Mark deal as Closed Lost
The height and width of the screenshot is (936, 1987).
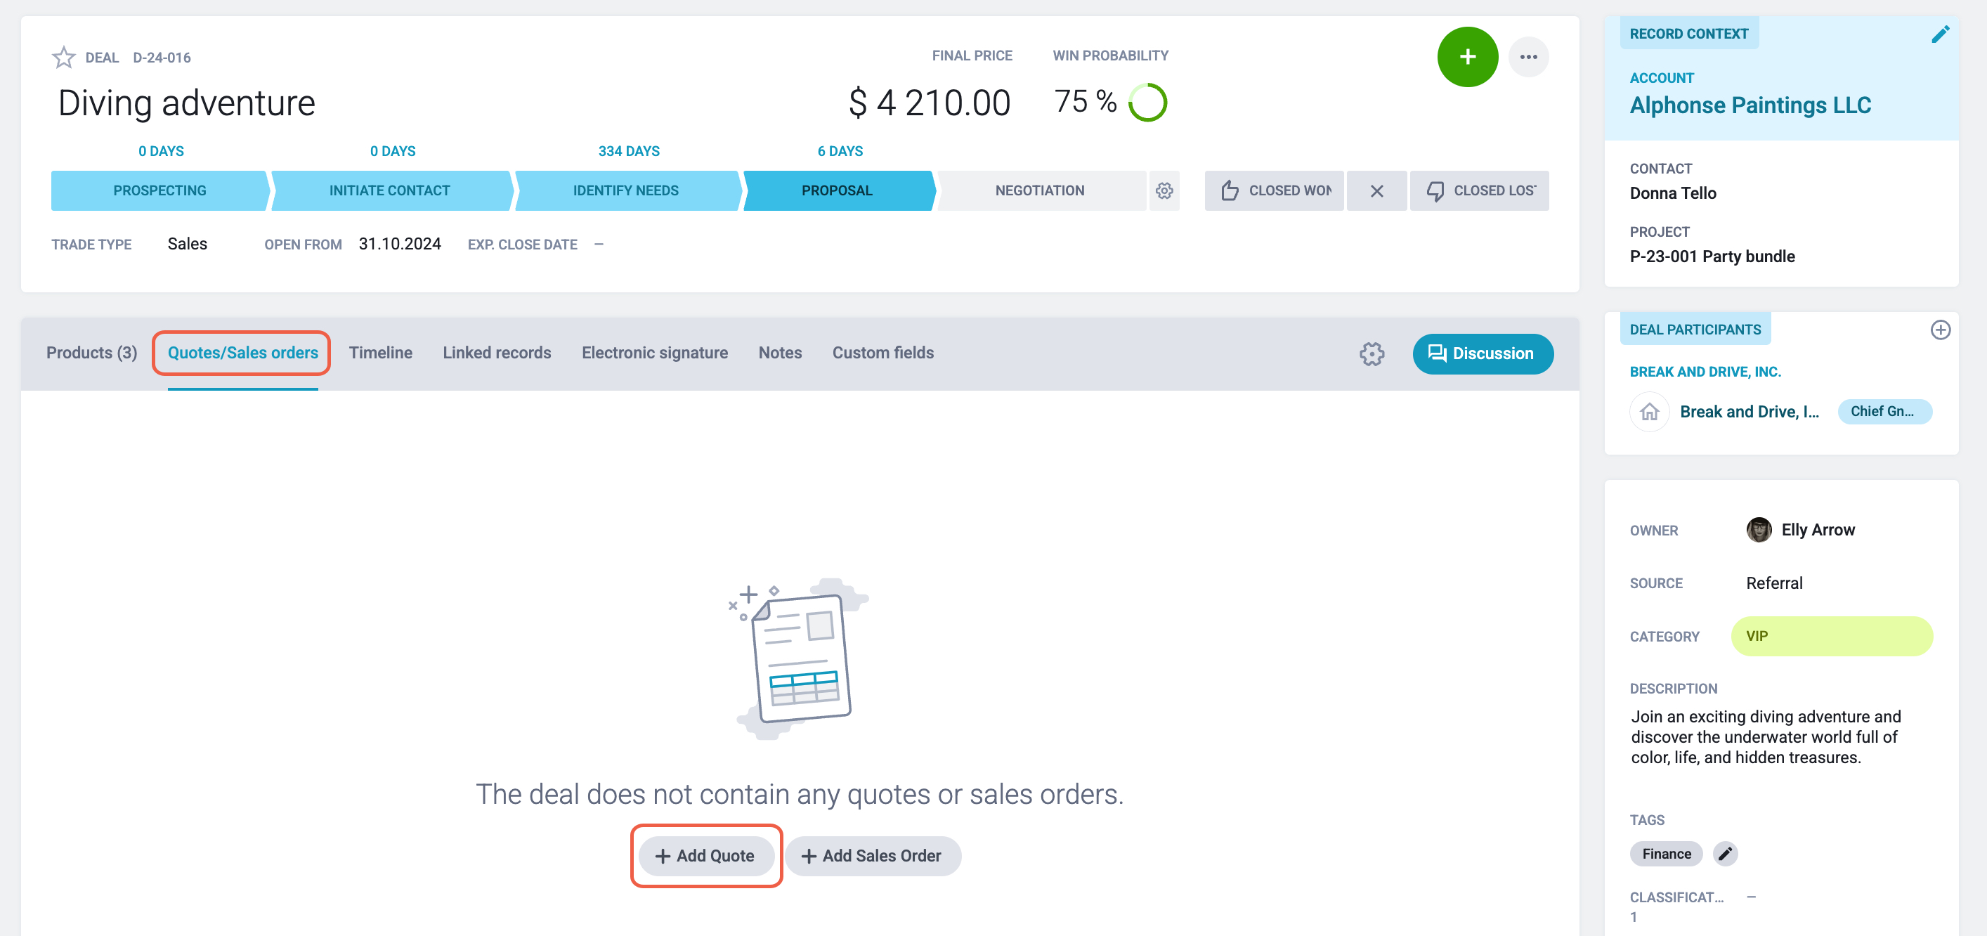point(1479,190)
